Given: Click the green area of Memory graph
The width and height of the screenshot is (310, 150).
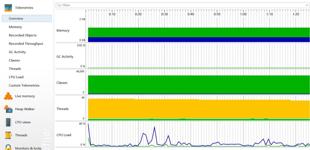Looking at the screenshot, I should (x=199, y=33).
